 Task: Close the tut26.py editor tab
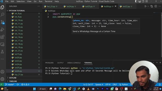(x=115, y=6)
